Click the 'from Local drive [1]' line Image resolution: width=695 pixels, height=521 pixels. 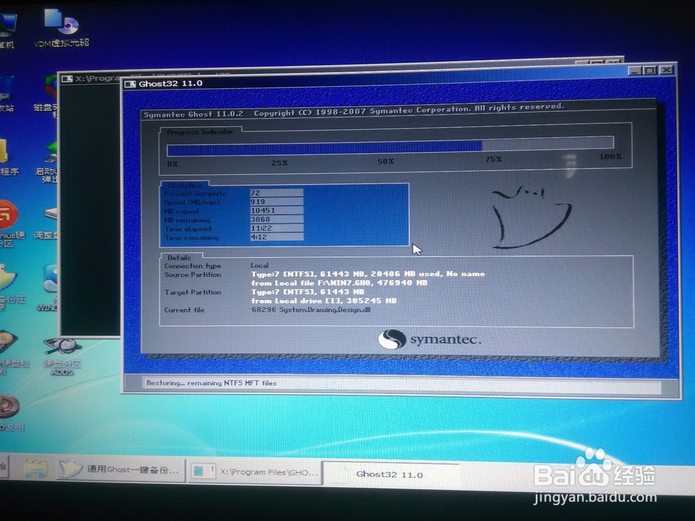[324, 300]
